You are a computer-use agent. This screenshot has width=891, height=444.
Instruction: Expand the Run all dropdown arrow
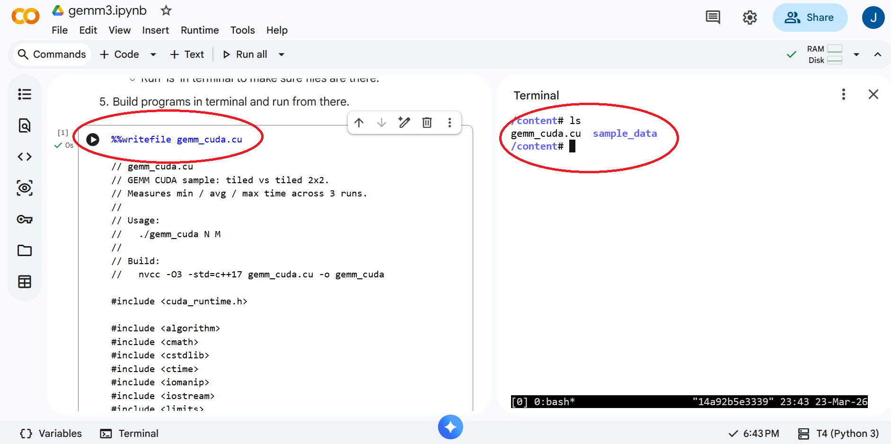click(282, 54)
